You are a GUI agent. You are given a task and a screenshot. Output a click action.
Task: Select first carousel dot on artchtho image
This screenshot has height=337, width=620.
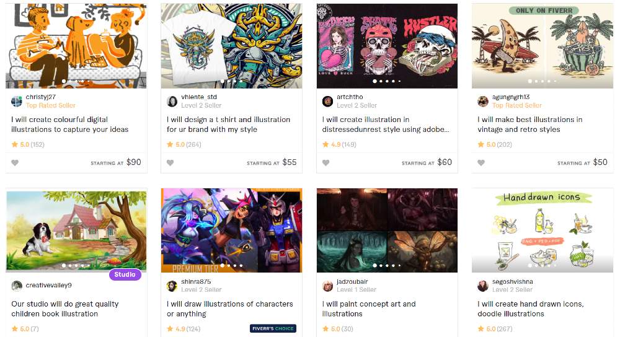pos(374,81)
